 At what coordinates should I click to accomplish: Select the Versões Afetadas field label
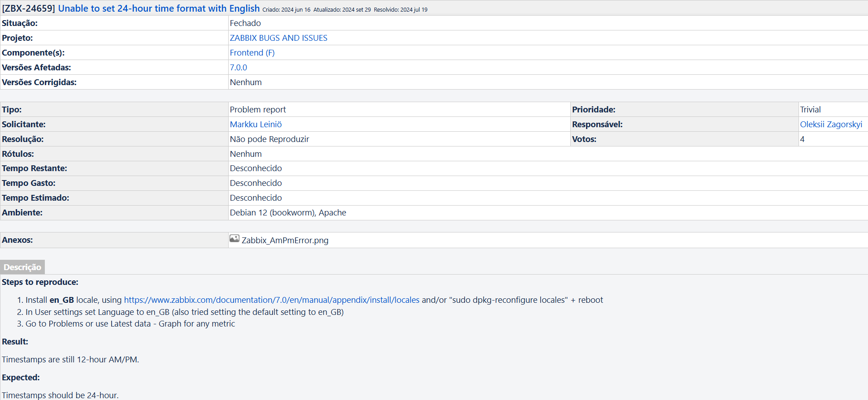(36, 68)
